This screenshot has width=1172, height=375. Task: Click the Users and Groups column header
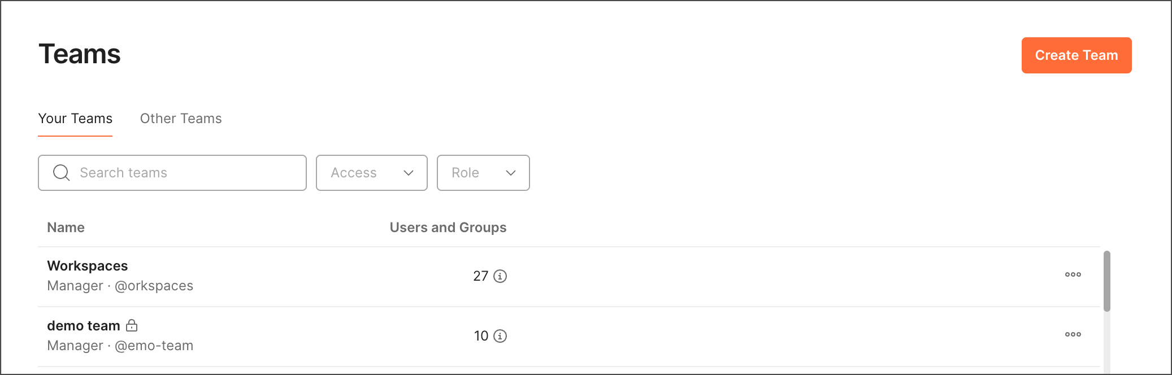point(448,228)
